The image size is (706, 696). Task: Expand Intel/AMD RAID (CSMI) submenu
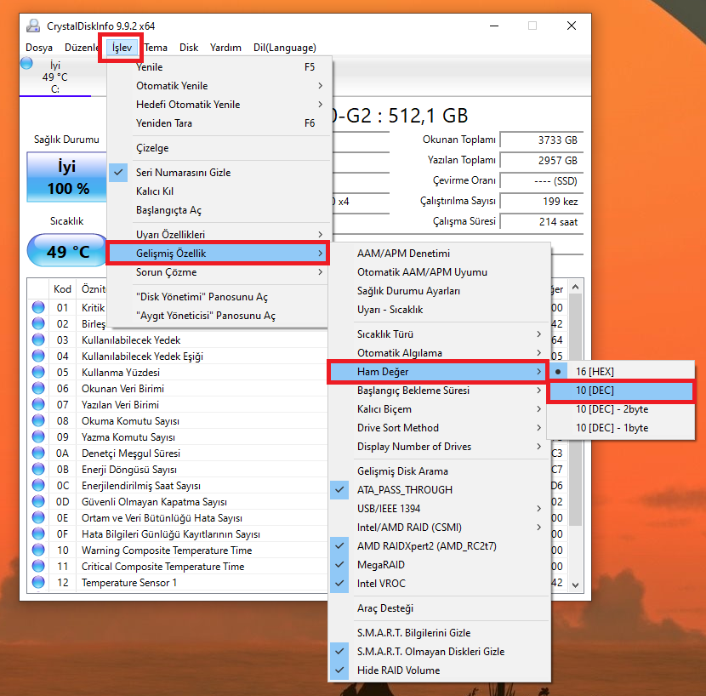tap(440, 527)
